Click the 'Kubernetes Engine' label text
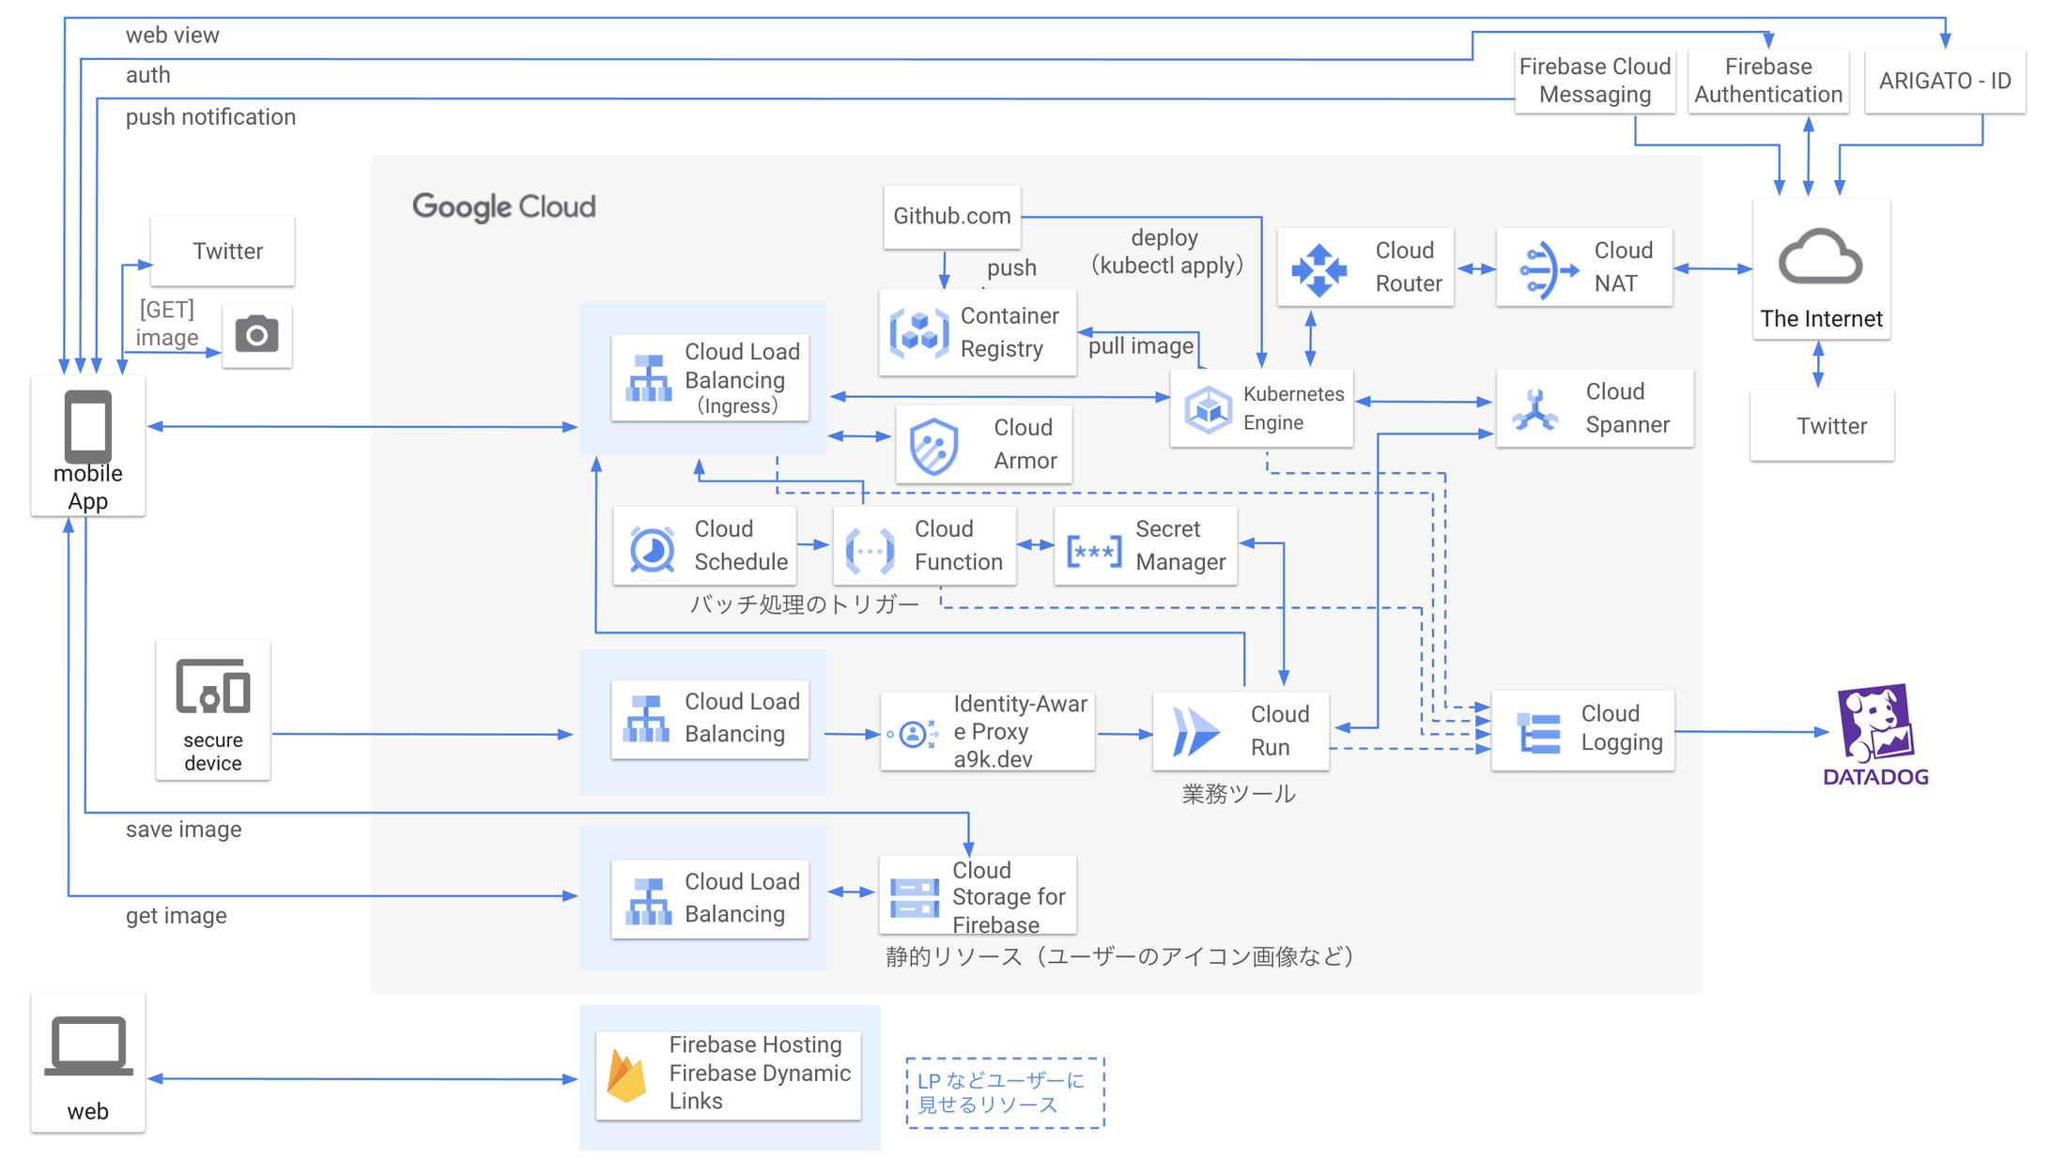The width and height of the screenshot is (2066, 1159). click(1293, 408)
